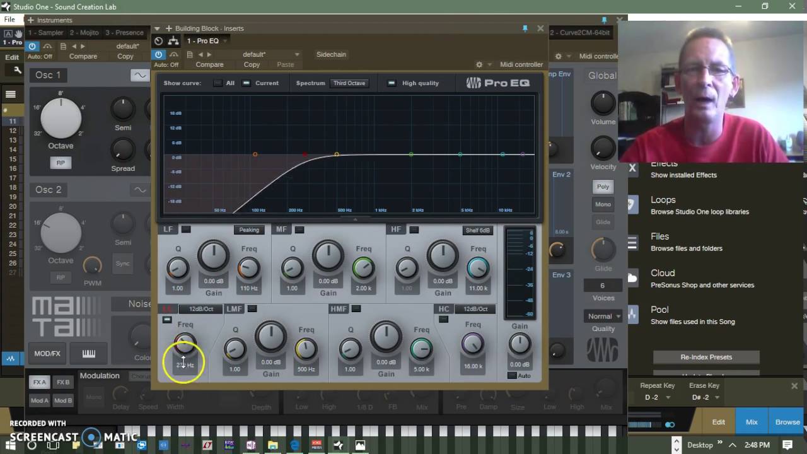Enable the LMF band toggle

pos(252,308)
